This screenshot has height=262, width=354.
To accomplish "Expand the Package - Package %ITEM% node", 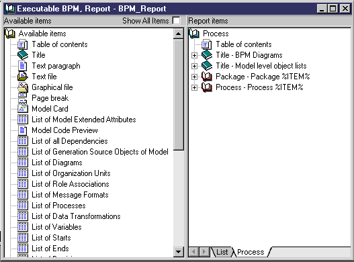I will tap(194, 77).
